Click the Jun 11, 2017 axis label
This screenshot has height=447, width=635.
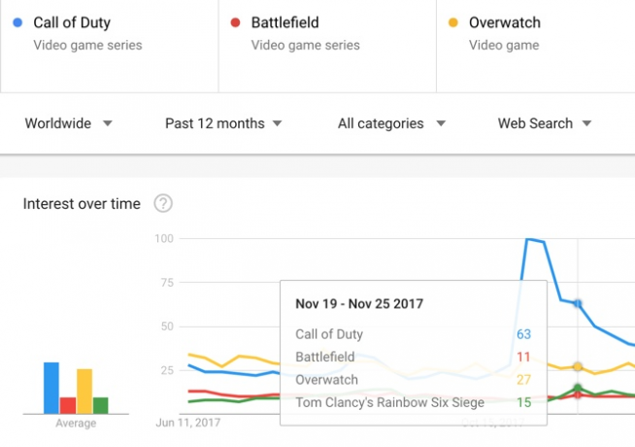188,423
